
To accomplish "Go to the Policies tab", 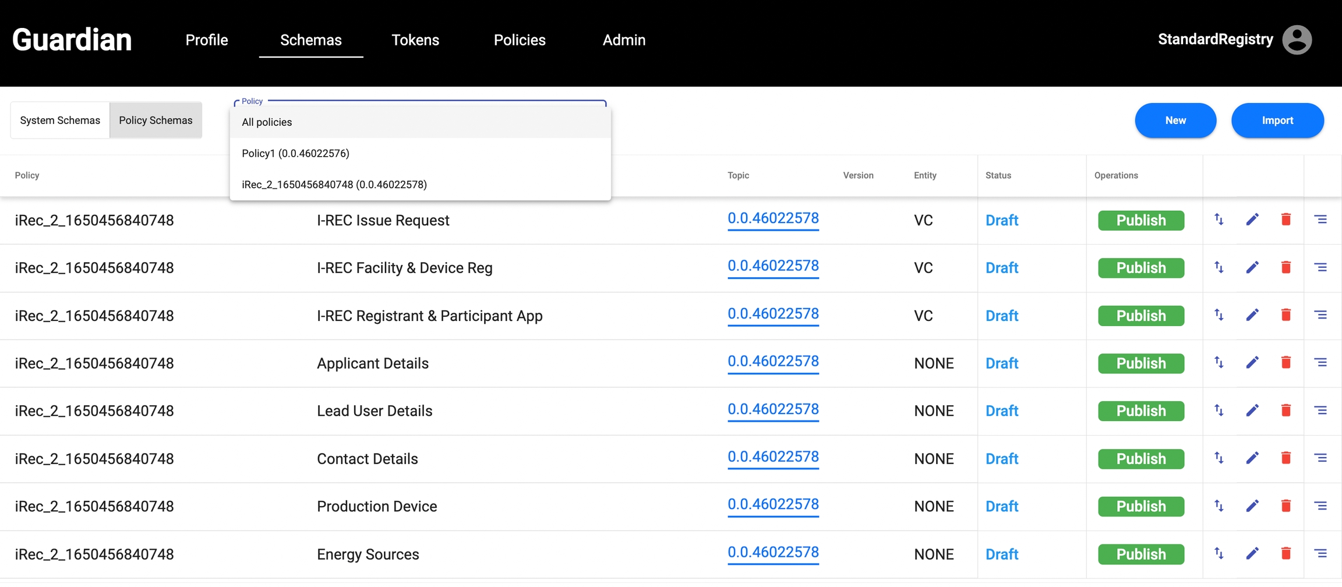I will 520,40.
